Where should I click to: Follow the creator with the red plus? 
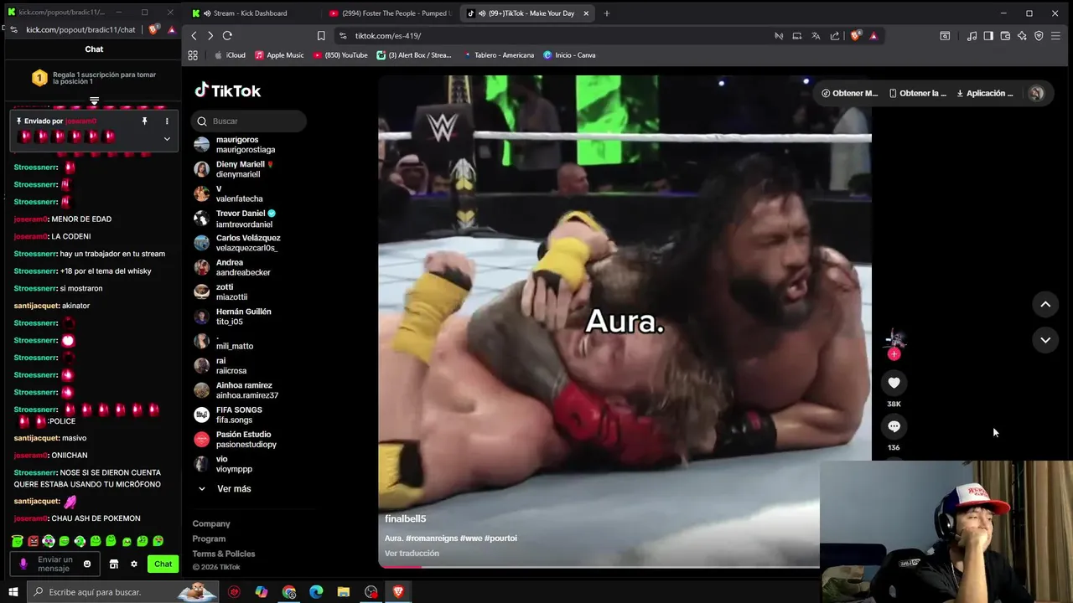(x=894, y=354)
